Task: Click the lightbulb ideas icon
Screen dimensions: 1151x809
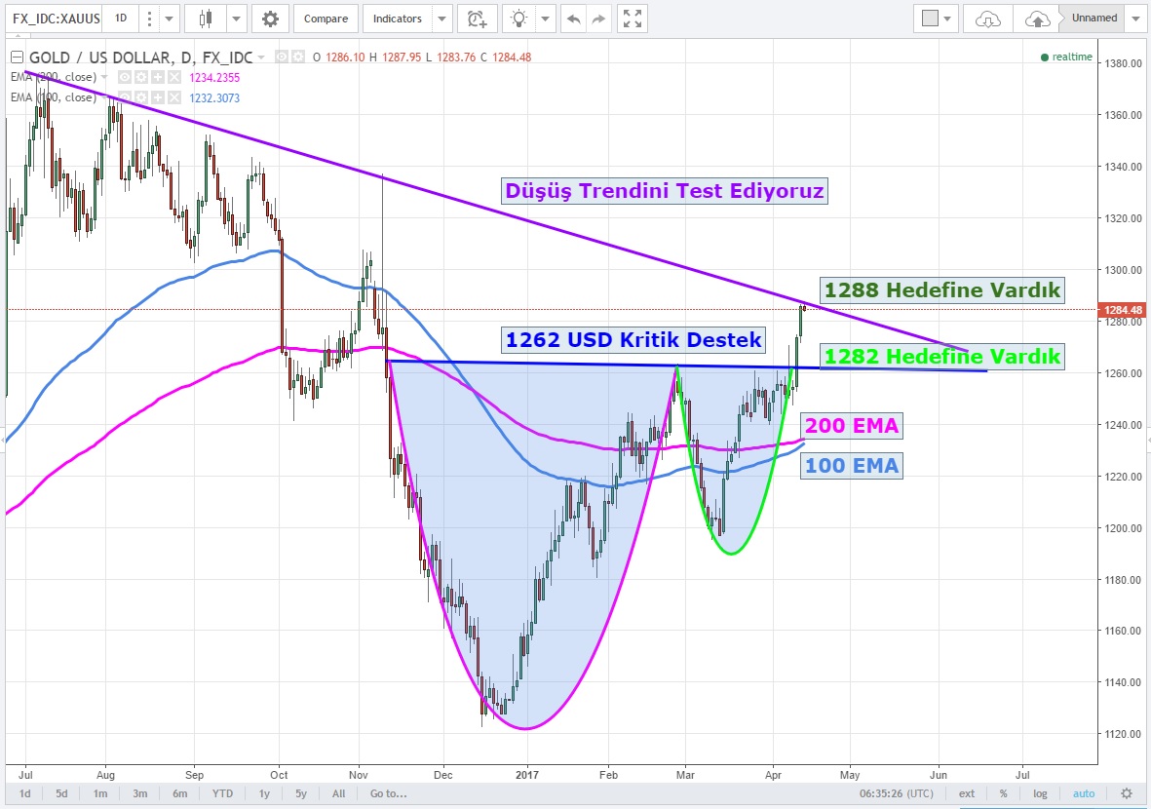Action: click(x=520, y=18)
